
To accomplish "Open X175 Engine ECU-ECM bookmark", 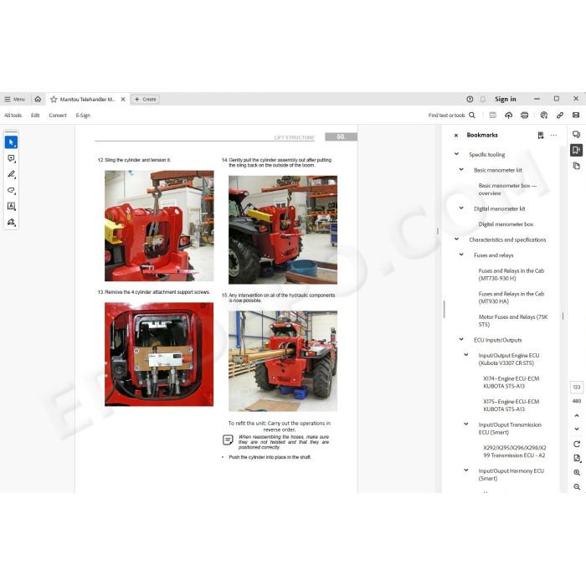I will (511, 405).
